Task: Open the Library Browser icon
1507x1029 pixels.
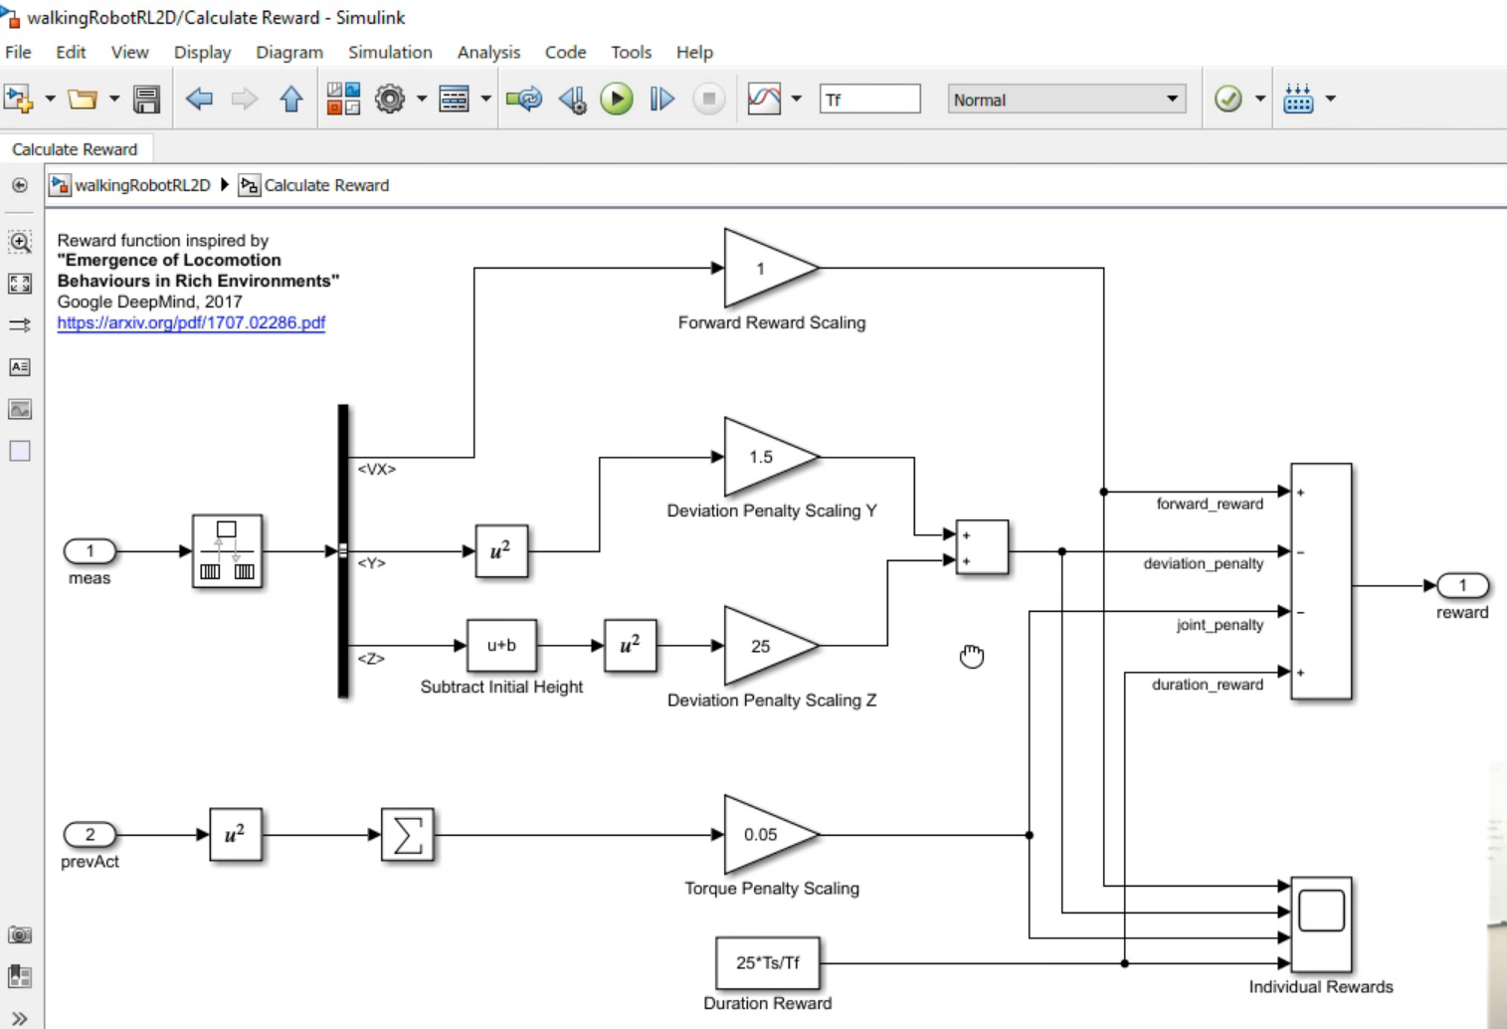Action: pyautogui.click(x=344, y=99)
